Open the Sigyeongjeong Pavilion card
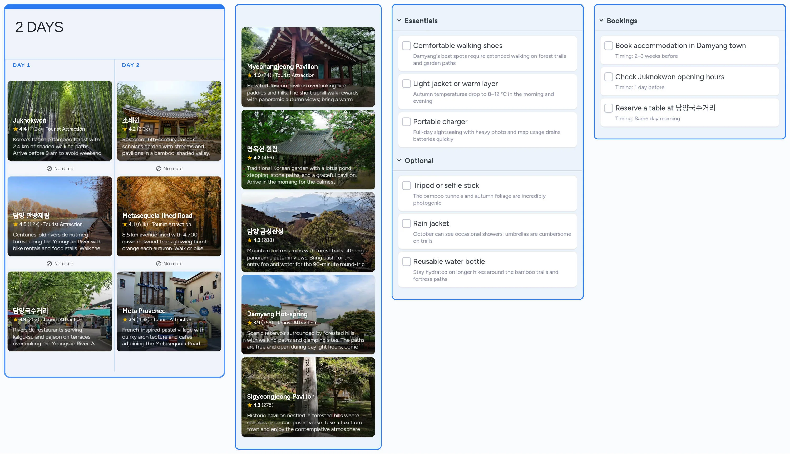The width and height of the screenshot is (790, 454). pyautogui.click(x=308, y=397)
